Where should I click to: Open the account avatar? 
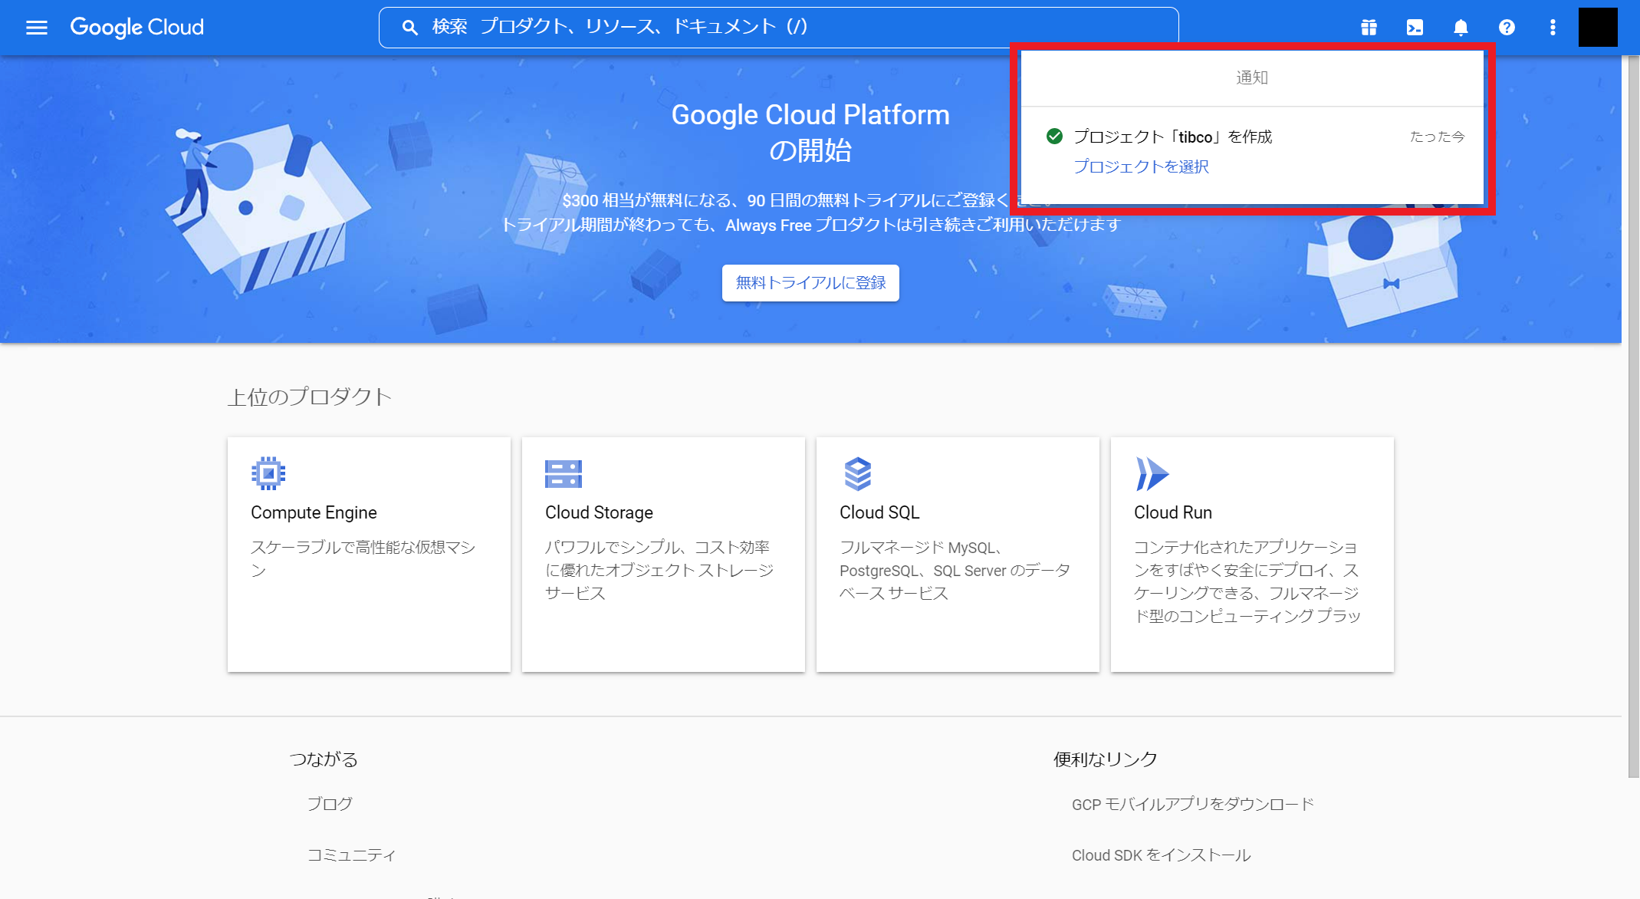(x=1598, y=28)
